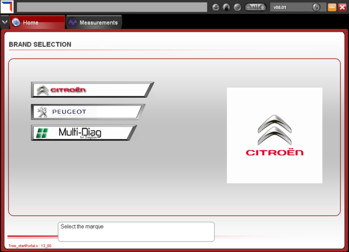Click the green Multi-Diag squares icon
This screenshot has width=349, height=252.
click(42, 133)
